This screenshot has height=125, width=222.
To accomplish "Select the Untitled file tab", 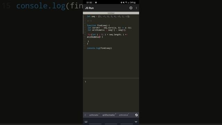I will (x=111, y=13).
